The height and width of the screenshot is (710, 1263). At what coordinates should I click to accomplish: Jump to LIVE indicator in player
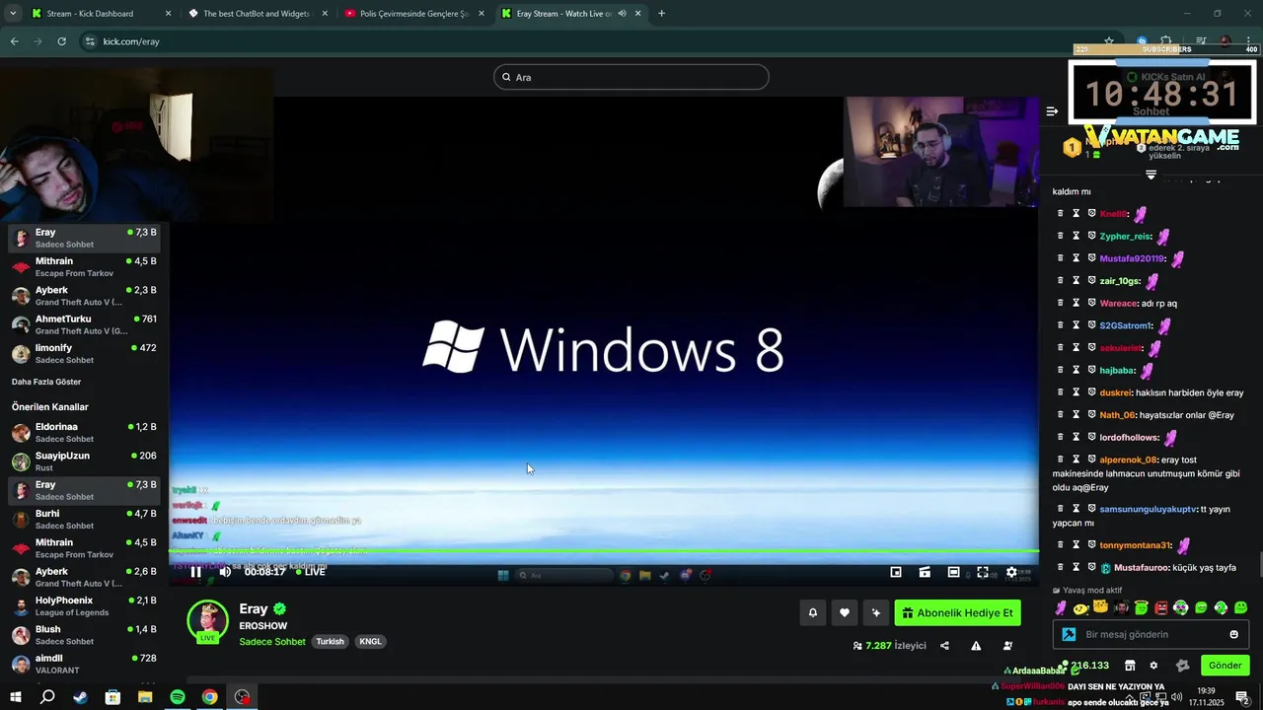(x=311, y=572)
